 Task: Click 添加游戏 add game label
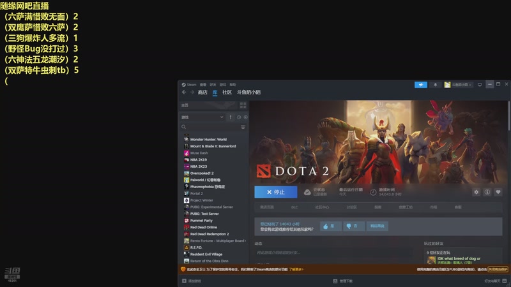(195, 281)
